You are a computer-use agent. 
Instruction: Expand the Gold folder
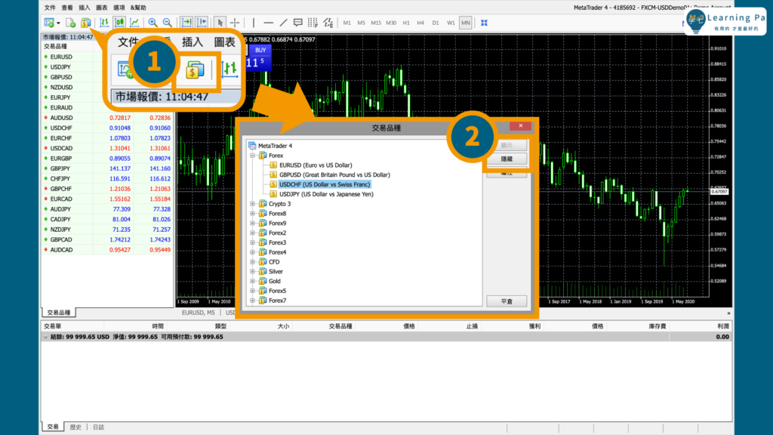click(x=252, y=281)
